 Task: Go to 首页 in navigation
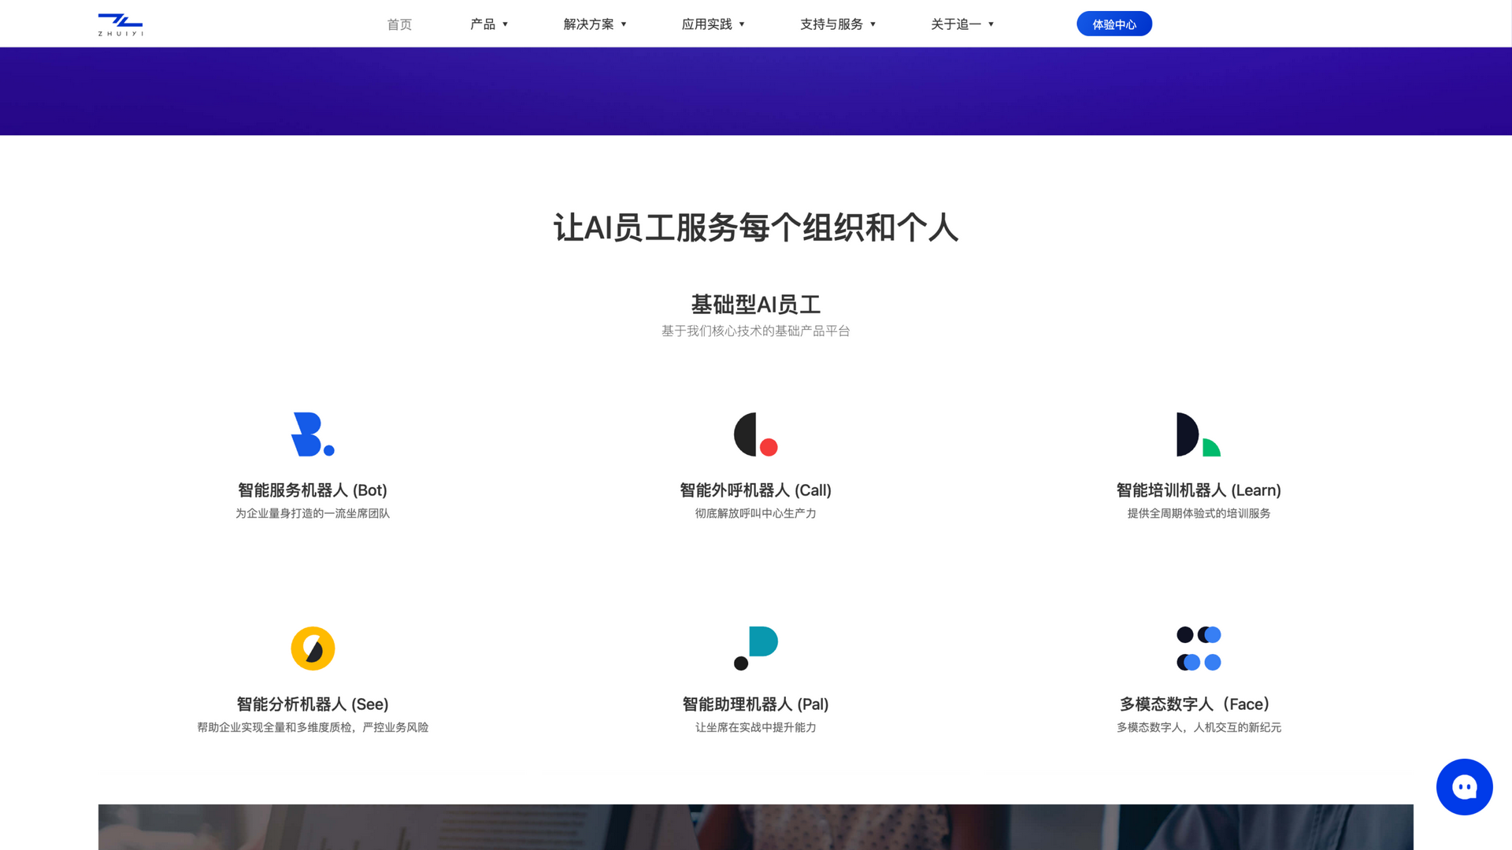coord(399,24)
